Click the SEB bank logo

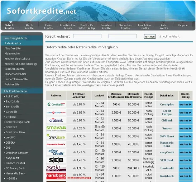(x=56, y=160)
